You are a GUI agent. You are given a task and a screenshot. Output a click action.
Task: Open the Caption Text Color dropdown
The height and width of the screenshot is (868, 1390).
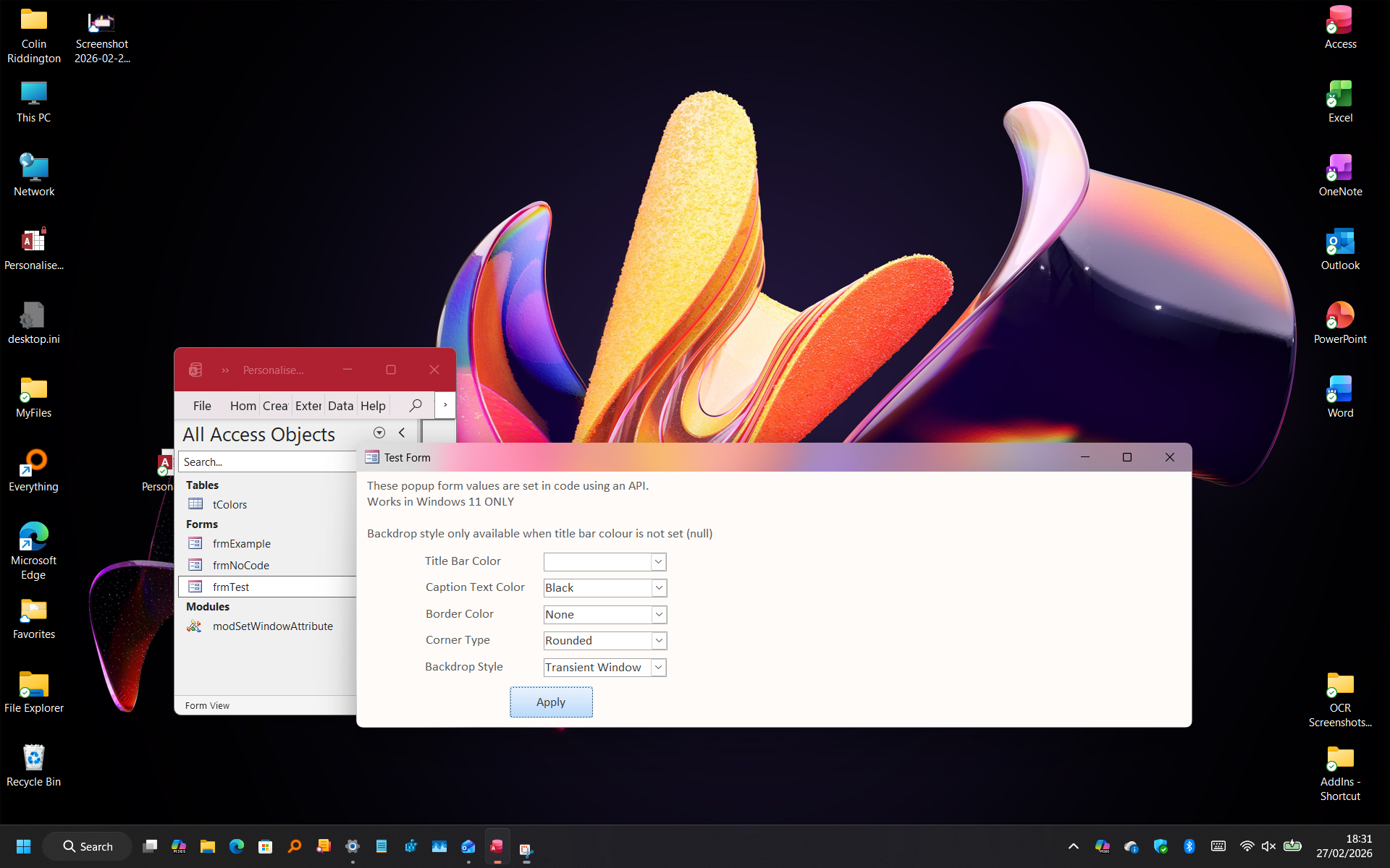[x=659, y=588]
